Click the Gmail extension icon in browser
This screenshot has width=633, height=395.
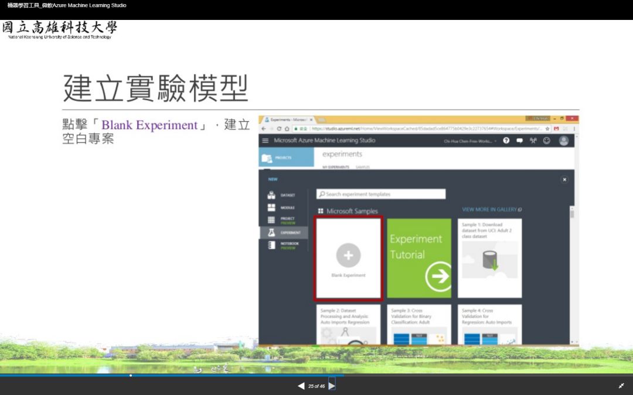tap(556, 129)
